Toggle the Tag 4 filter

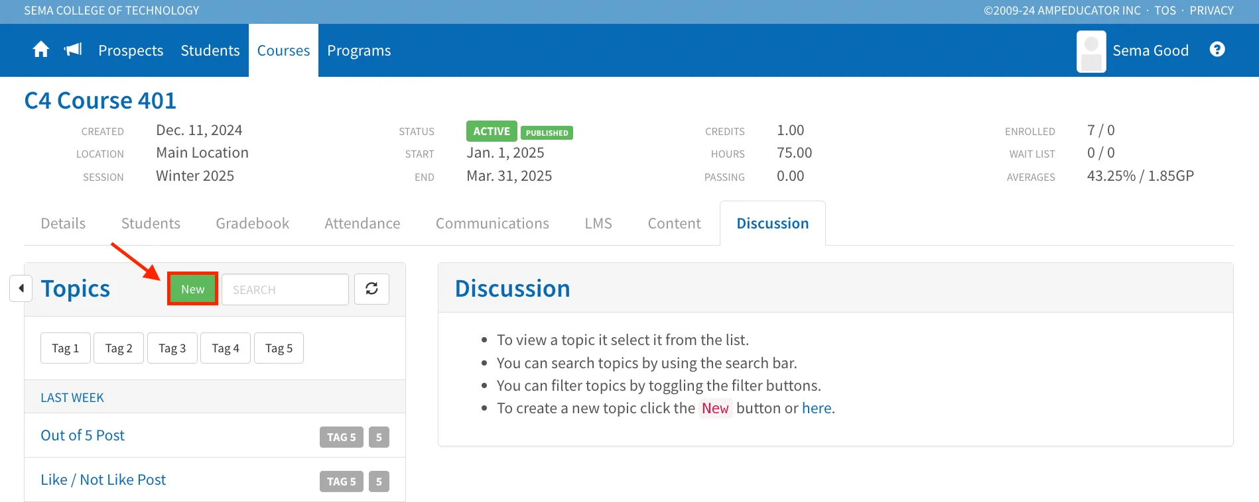tap(226, 348)
